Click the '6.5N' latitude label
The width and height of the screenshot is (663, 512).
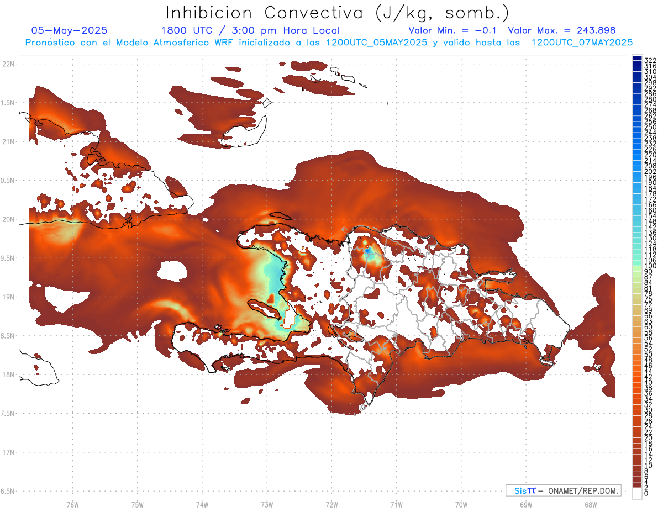[8, 492]
